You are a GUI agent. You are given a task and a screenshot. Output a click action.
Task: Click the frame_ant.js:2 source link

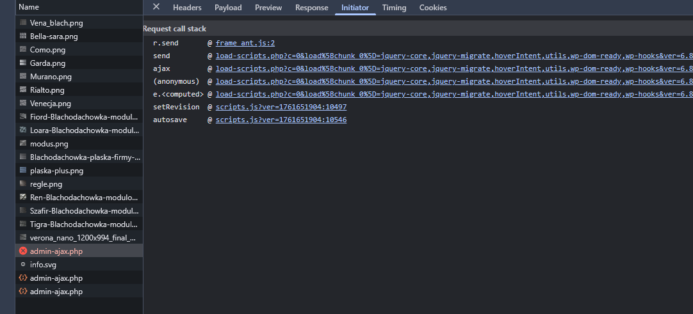(245, 43)
